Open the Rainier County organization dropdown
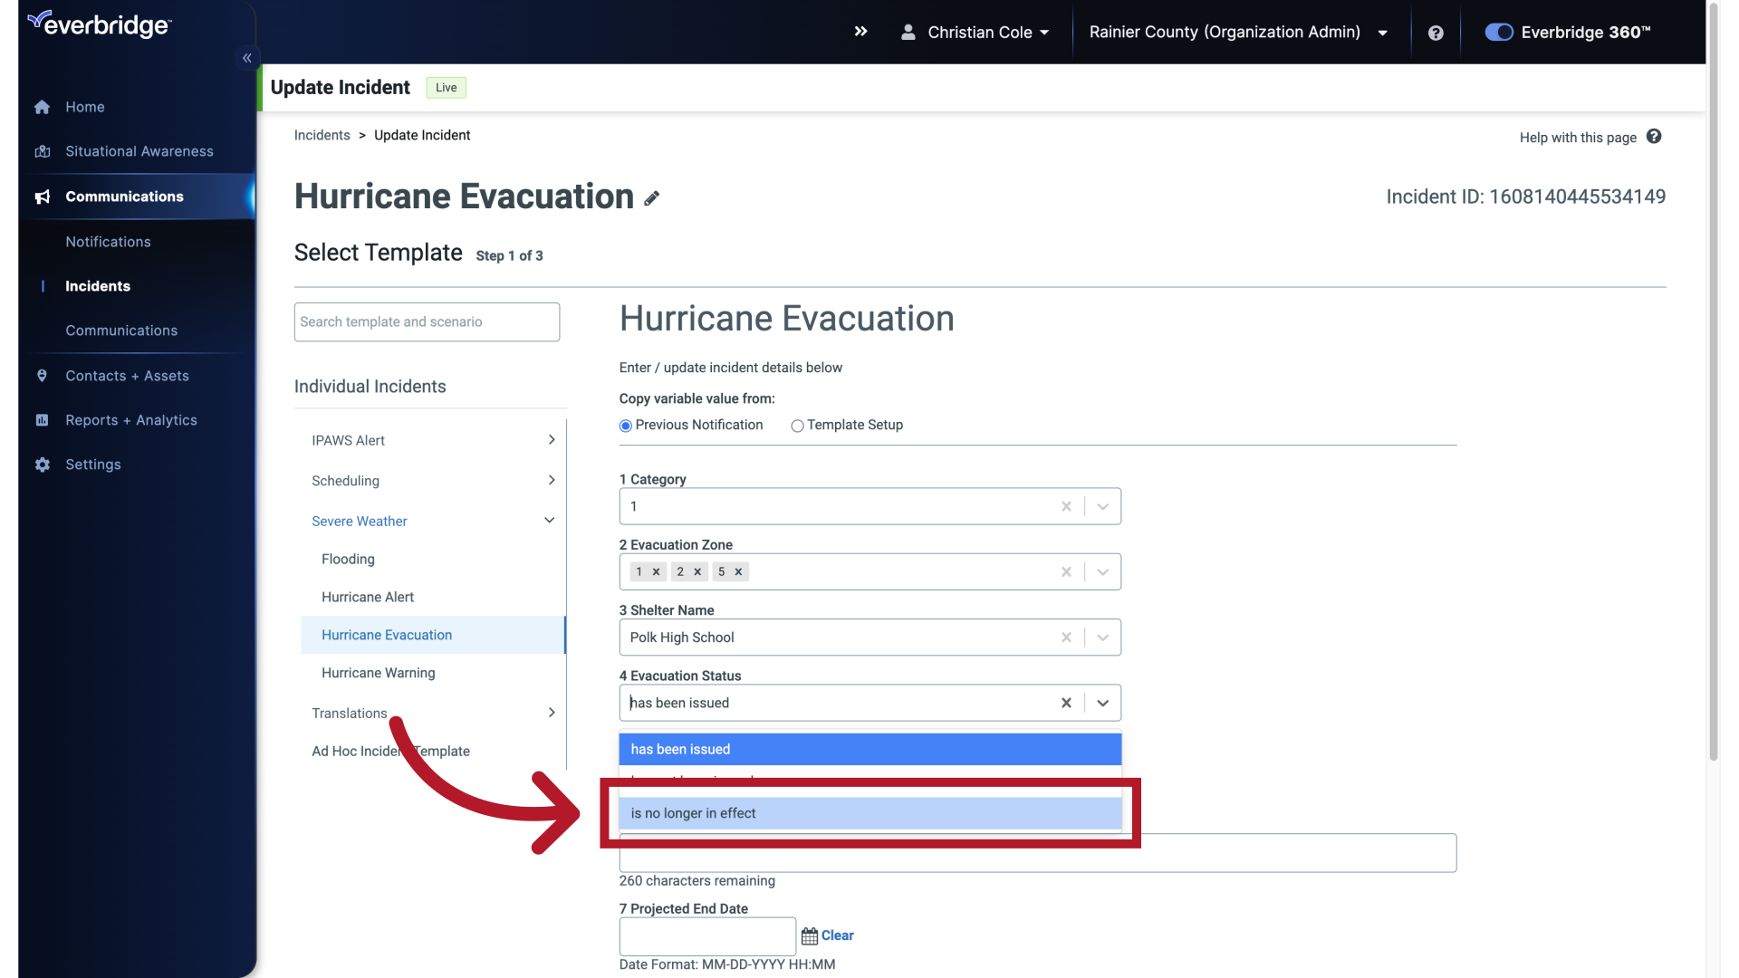 tap(1238, 32)
